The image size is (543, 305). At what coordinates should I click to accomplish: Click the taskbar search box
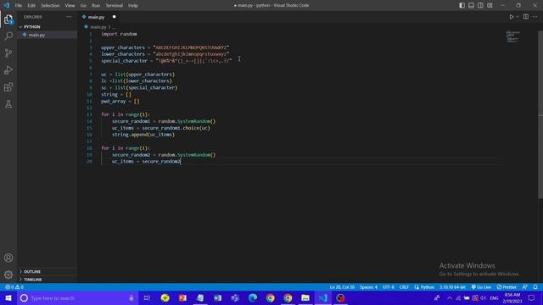(x=78, y=298)
